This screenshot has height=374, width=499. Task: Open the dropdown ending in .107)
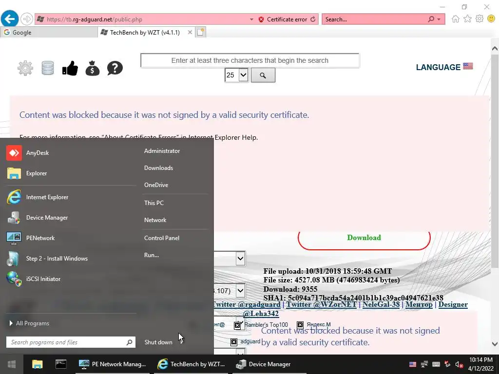[240, 290]
